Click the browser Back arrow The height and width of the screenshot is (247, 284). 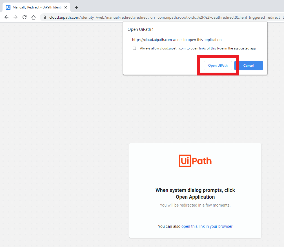click(x=6, y=17)
